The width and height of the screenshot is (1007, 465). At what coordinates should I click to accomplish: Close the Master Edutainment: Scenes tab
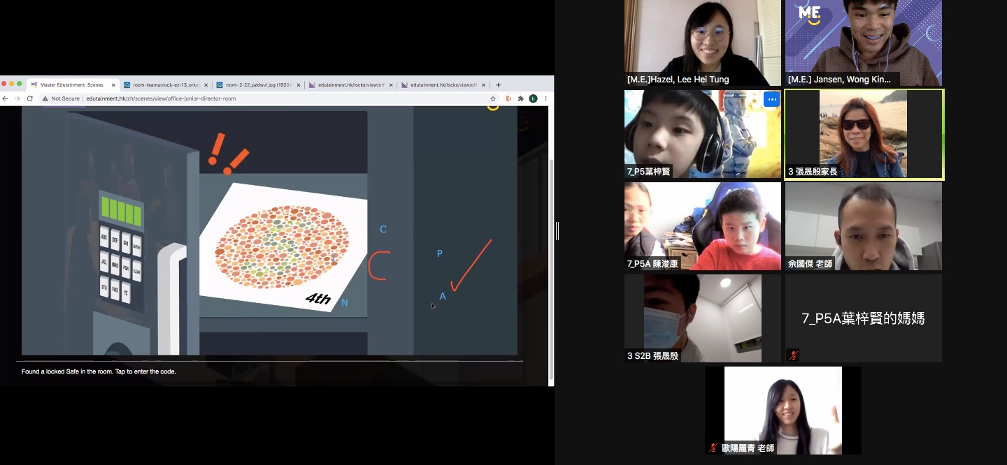pos(113,85)
